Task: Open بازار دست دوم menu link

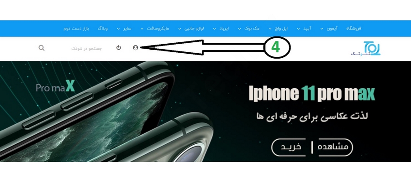Action: [x=76, y=28]
